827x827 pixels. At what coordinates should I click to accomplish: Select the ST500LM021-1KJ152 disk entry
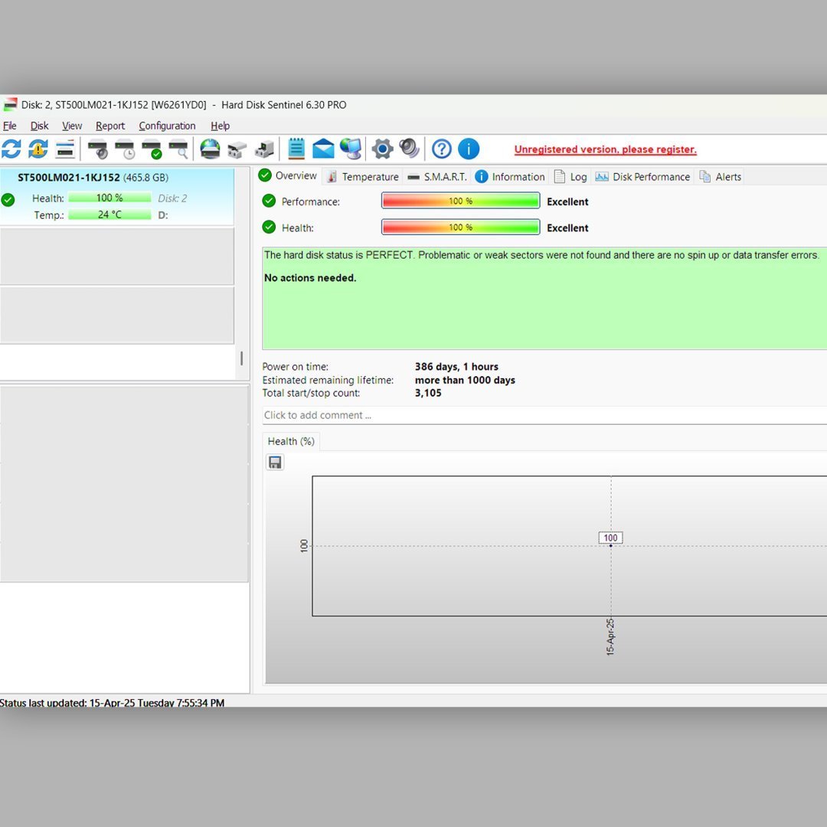(x=116, y=196)
